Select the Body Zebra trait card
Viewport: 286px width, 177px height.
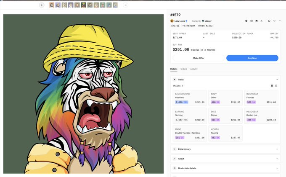[x=225, y=98]
